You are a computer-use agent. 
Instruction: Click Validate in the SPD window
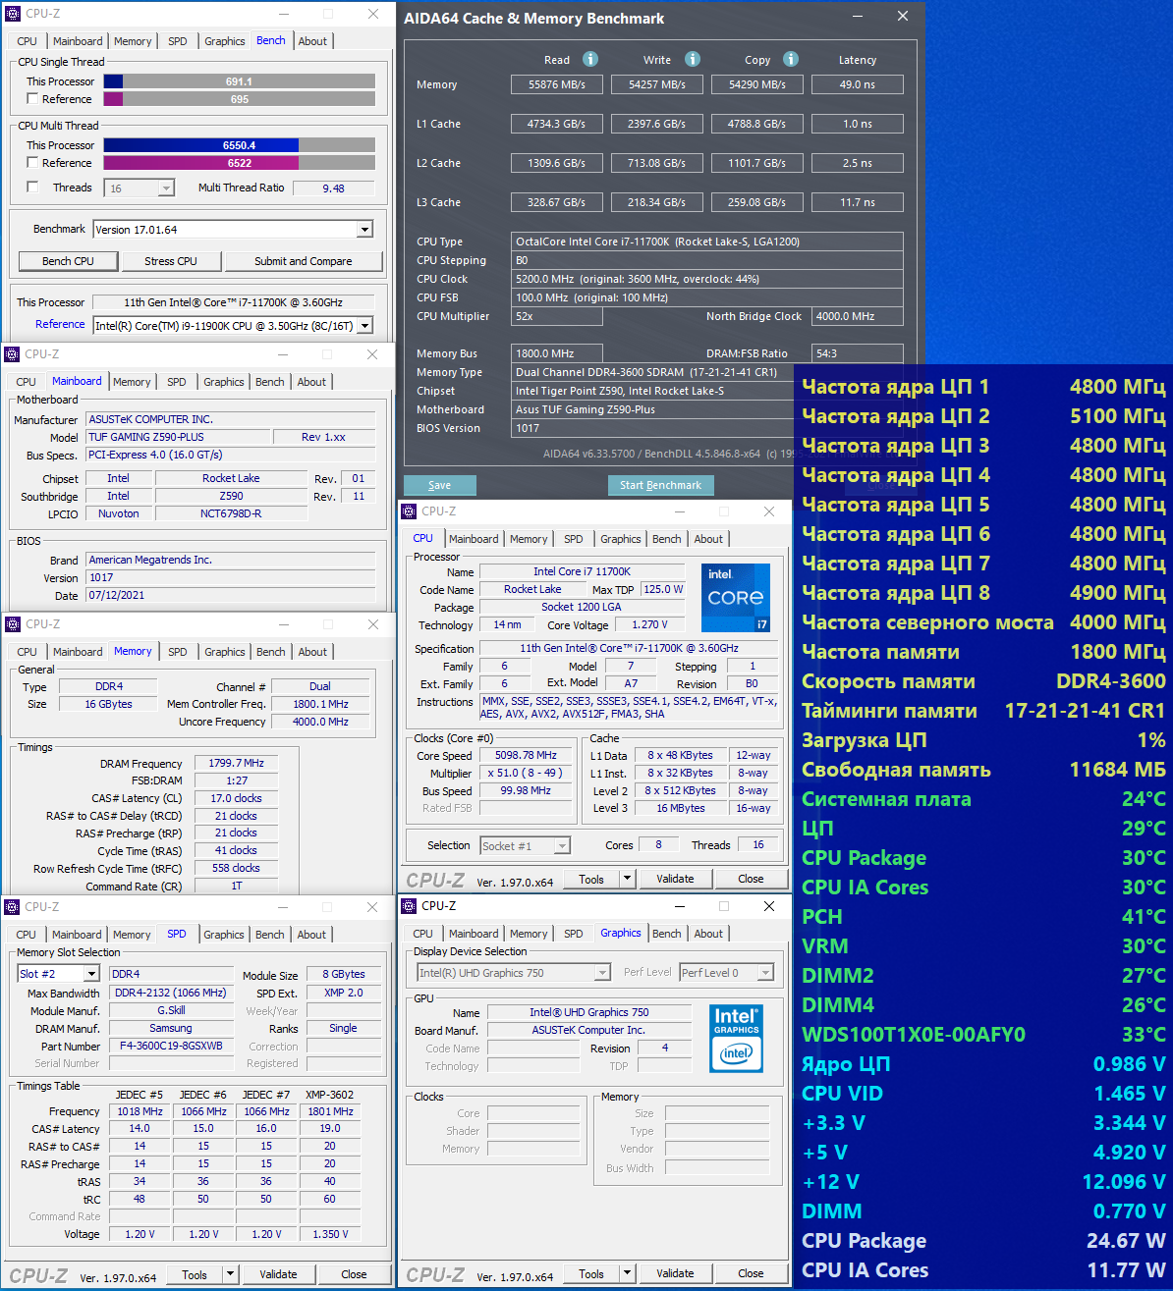pos(278,1274)
